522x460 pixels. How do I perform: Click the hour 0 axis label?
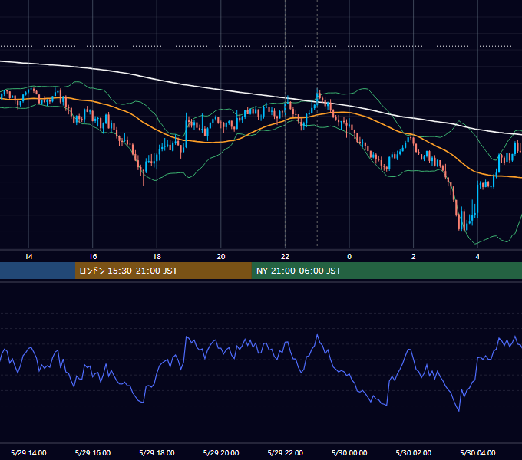click(x=349, y=257)
